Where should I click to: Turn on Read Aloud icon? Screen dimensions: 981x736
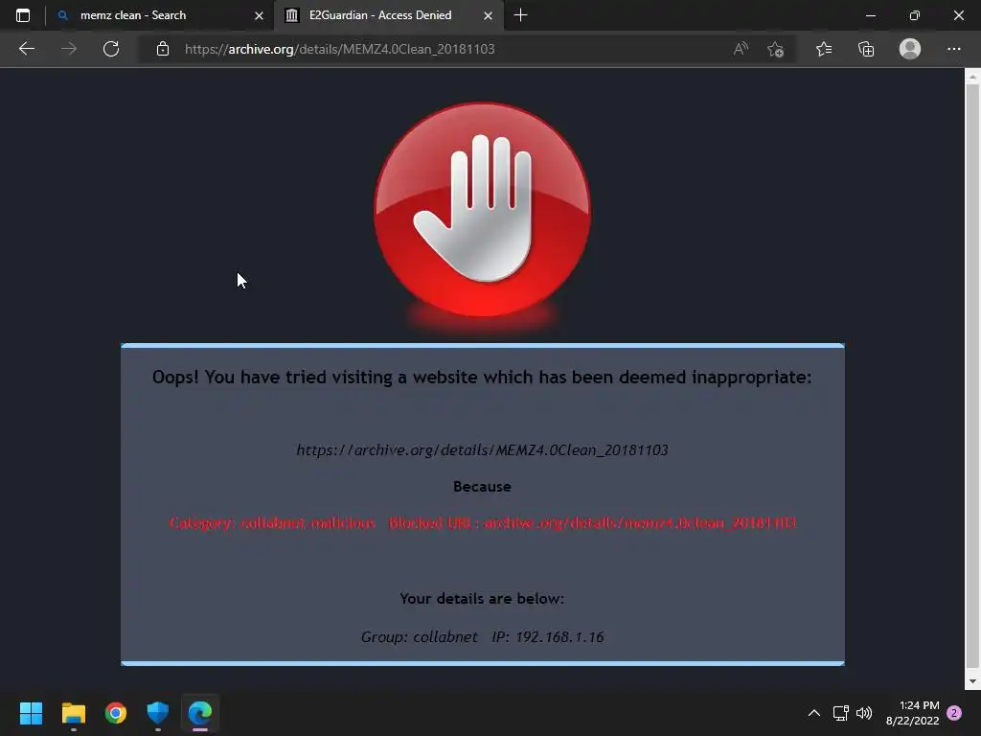pos(741,49)
